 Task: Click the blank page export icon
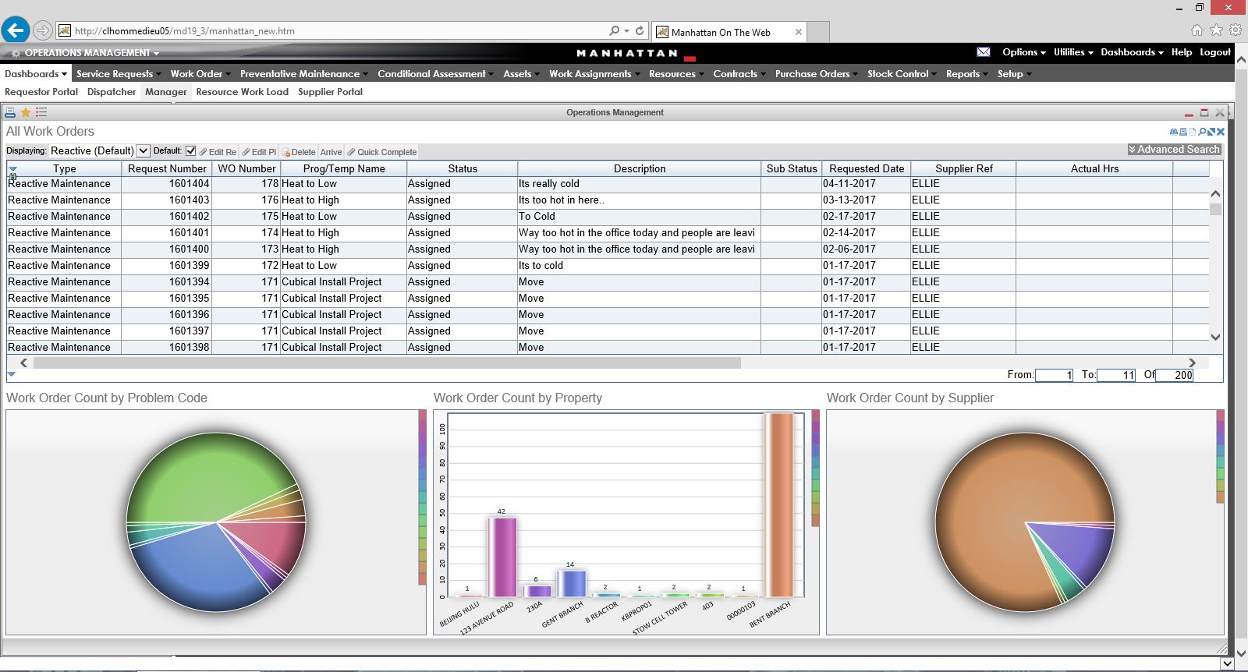click(x=1192, y=132)
